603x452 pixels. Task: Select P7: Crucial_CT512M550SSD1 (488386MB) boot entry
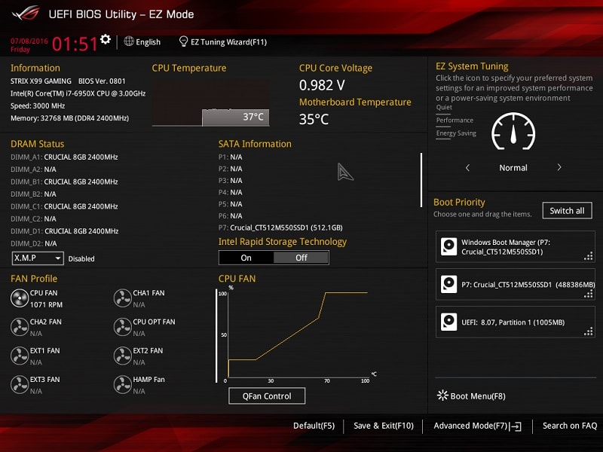(516, 285)
